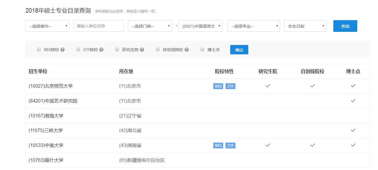The width and height of the screenshot is (378, 170).
Task: Click the question mark icon next to 211院校
Action: tap(101, 50)
